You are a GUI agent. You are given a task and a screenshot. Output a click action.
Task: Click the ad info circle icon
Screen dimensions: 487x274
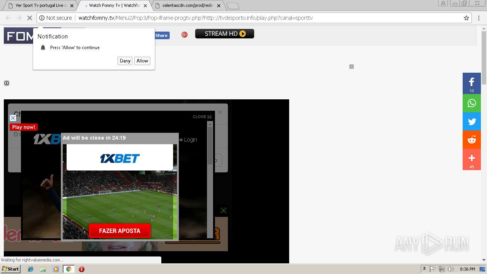(x=6, y=83)
